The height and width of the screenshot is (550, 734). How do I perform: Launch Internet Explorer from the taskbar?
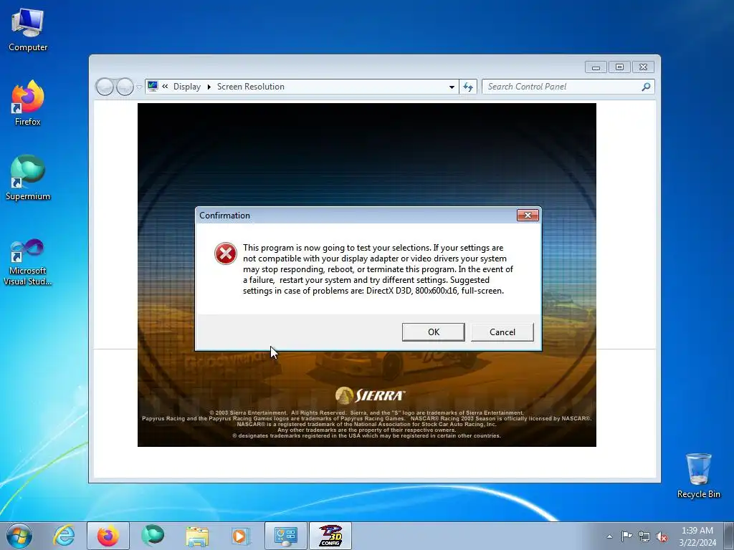[64, 536]
